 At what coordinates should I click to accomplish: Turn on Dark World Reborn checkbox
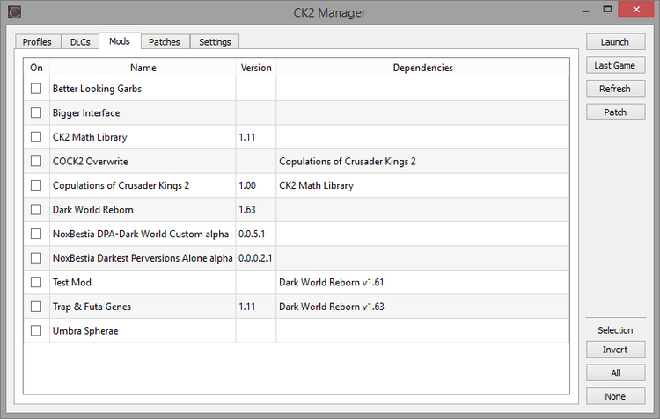(x=36, y=210)
